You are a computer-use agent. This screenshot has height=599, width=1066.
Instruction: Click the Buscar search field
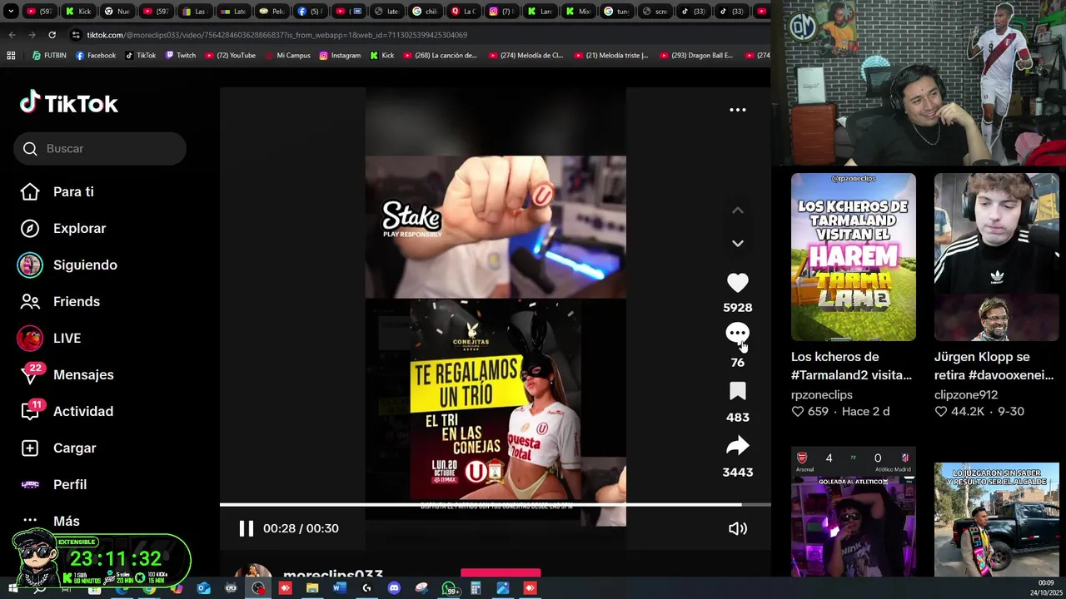100,148
